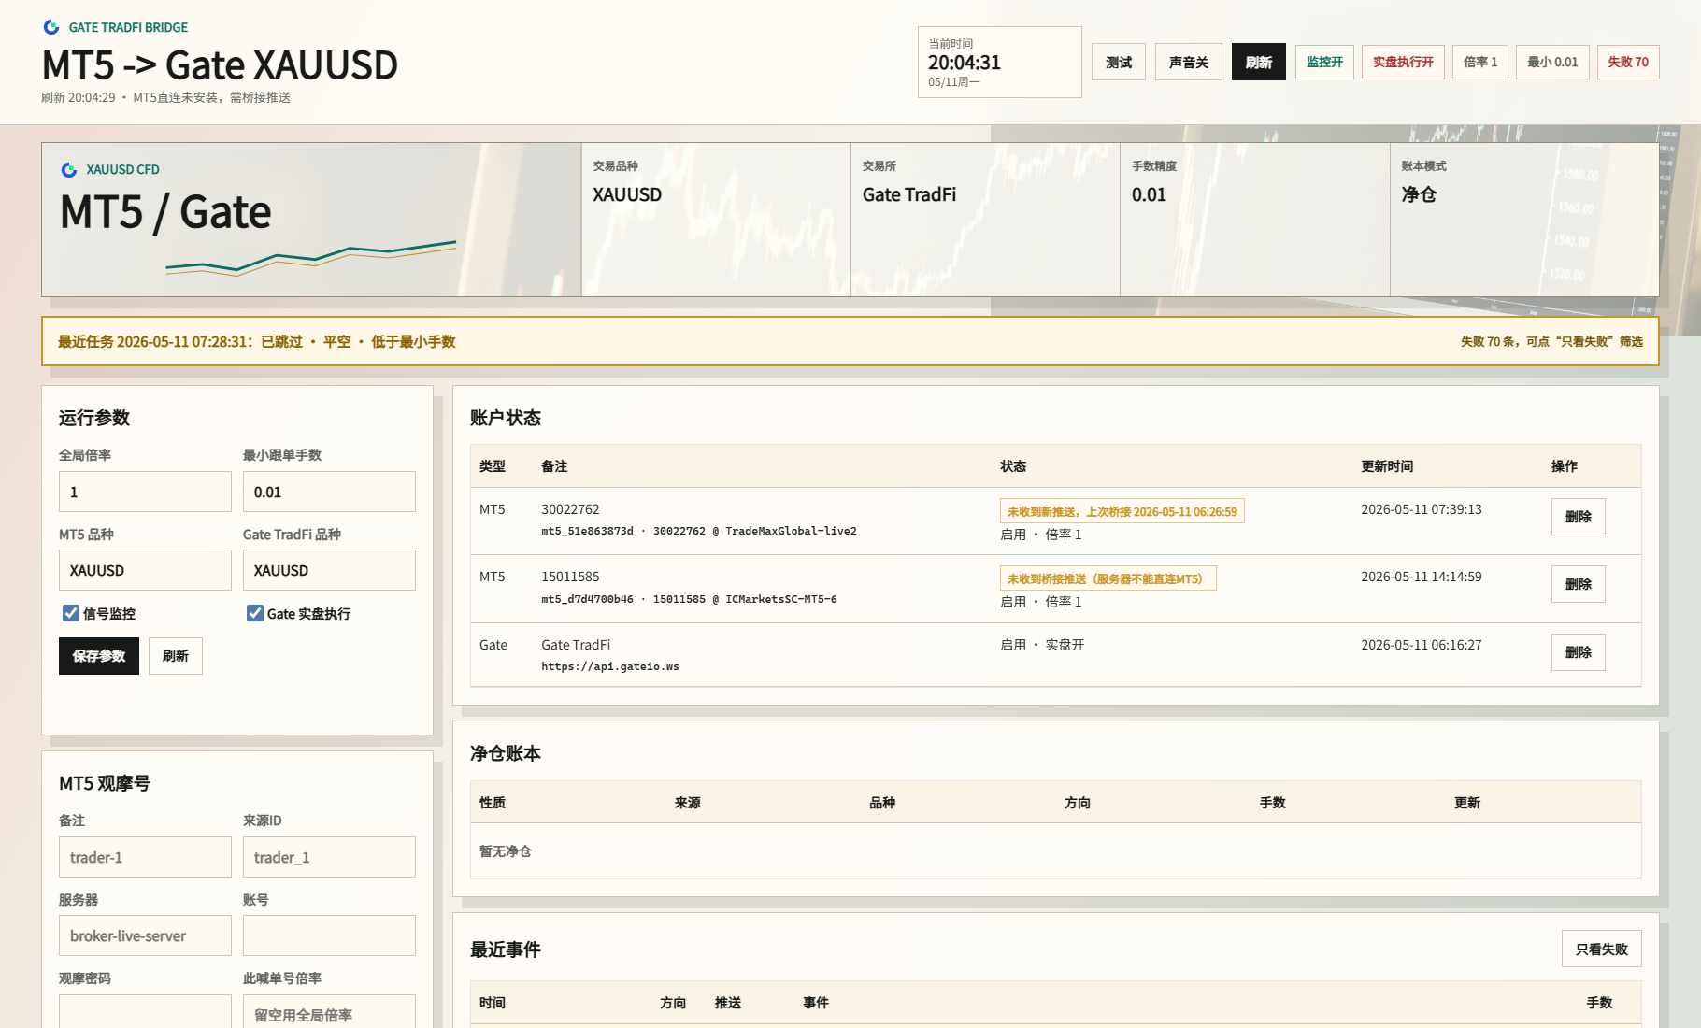The width and height of the screenshot is (1701, 1028).
Task: Click the 最近任务 已跳过 banner text
Action: pos(256,342)
